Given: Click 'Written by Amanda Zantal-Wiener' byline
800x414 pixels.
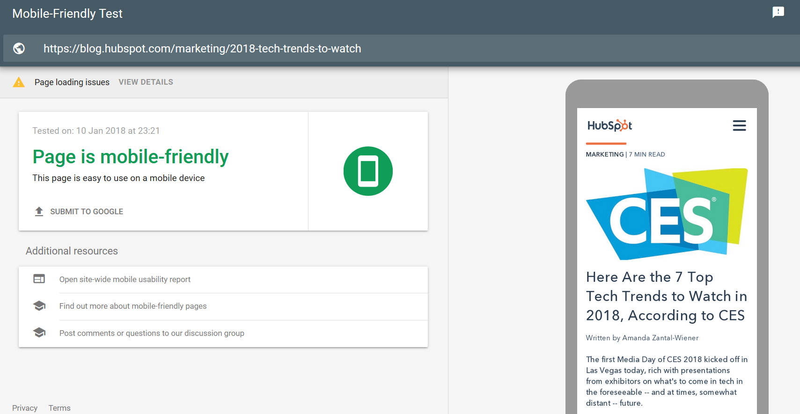Looking at the screenshot, I should pos(642,338).
